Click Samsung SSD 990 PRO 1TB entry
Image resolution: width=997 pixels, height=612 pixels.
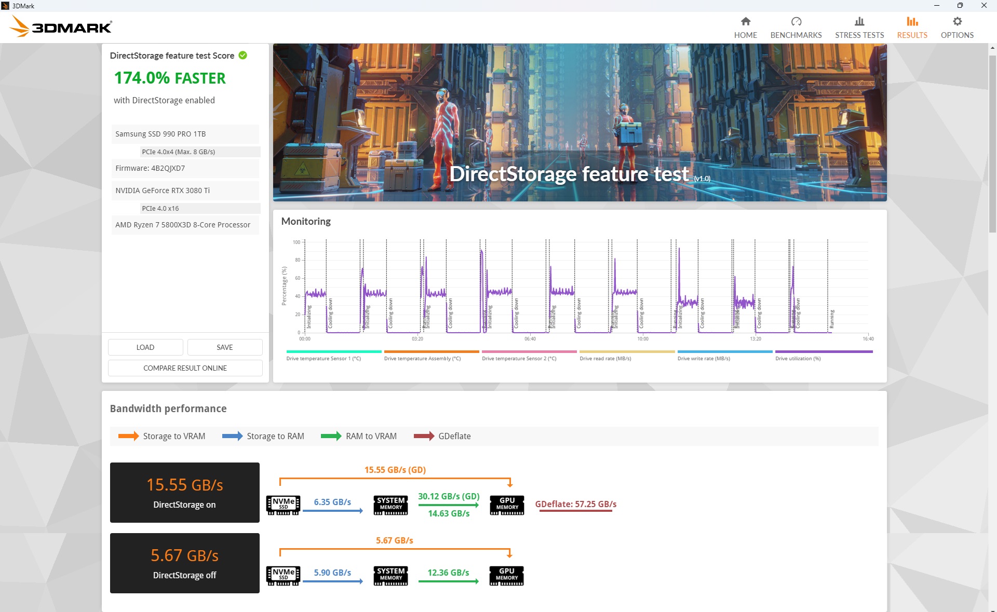[185, 134]
